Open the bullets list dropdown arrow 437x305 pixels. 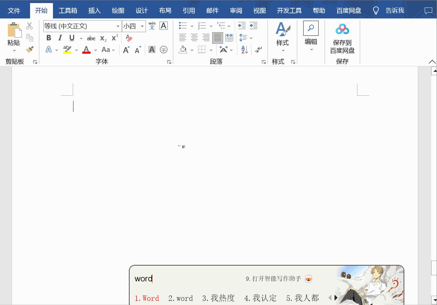point(192,26)
